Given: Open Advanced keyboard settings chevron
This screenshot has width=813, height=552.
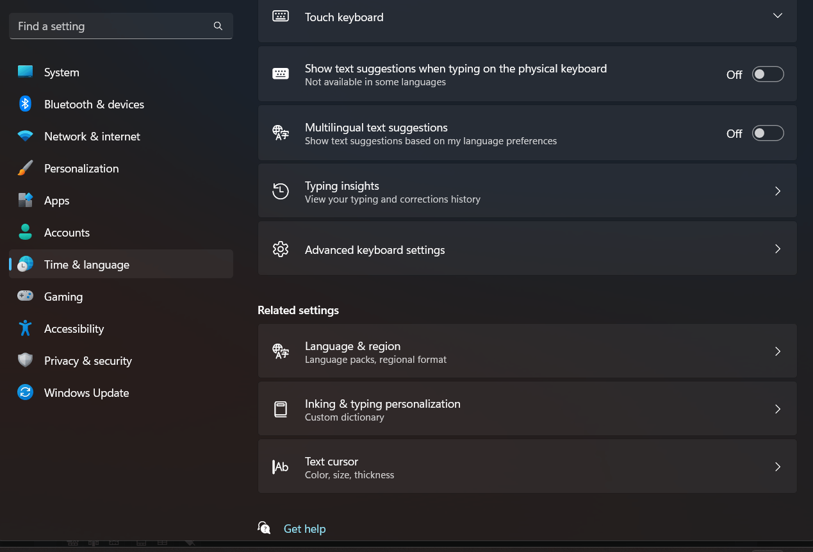Looking at the screenshot, I should (777, 249).
